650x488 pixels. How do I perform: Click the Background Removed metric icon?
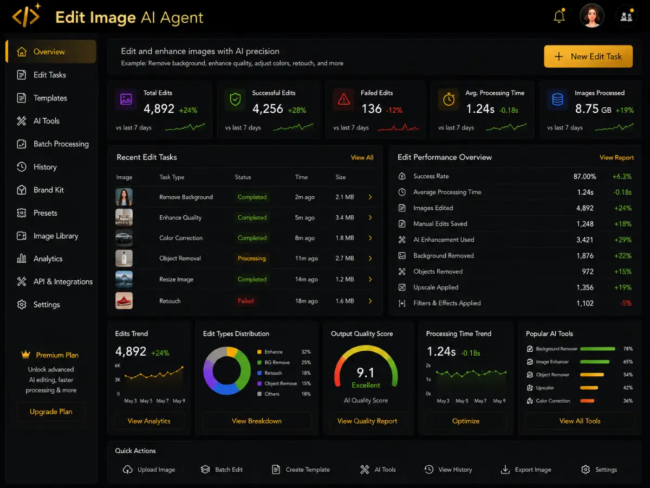click(x=402, y=255)
